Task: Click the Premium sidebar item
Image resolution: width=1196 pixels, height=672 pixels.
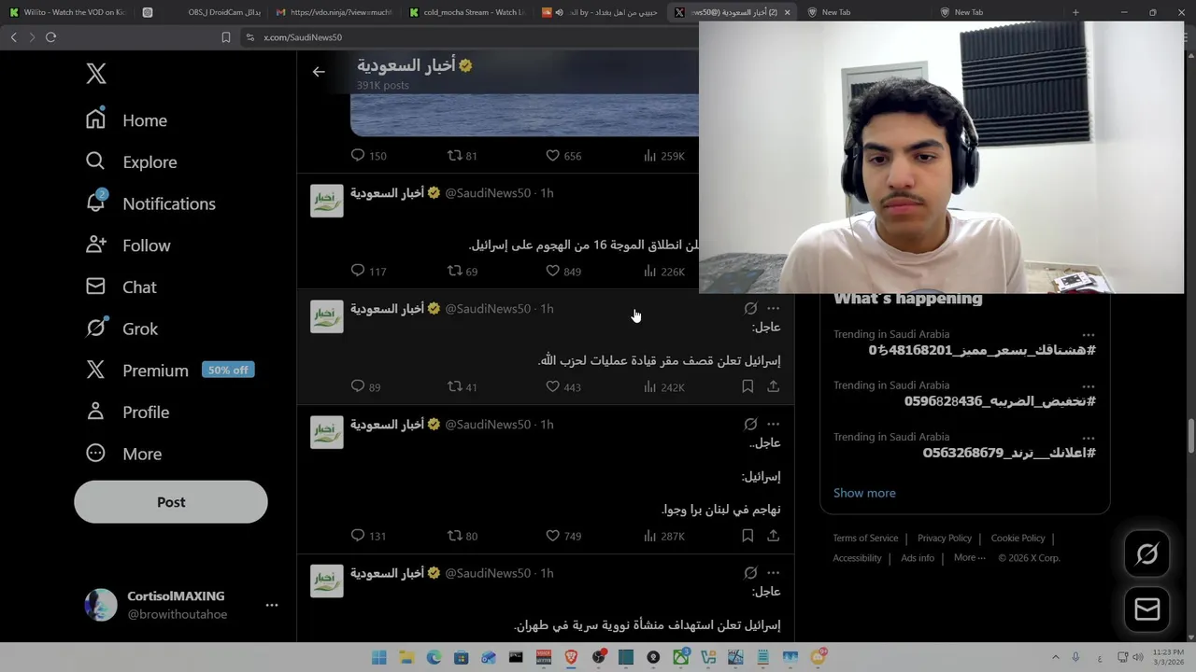Action: click(169, 371)
